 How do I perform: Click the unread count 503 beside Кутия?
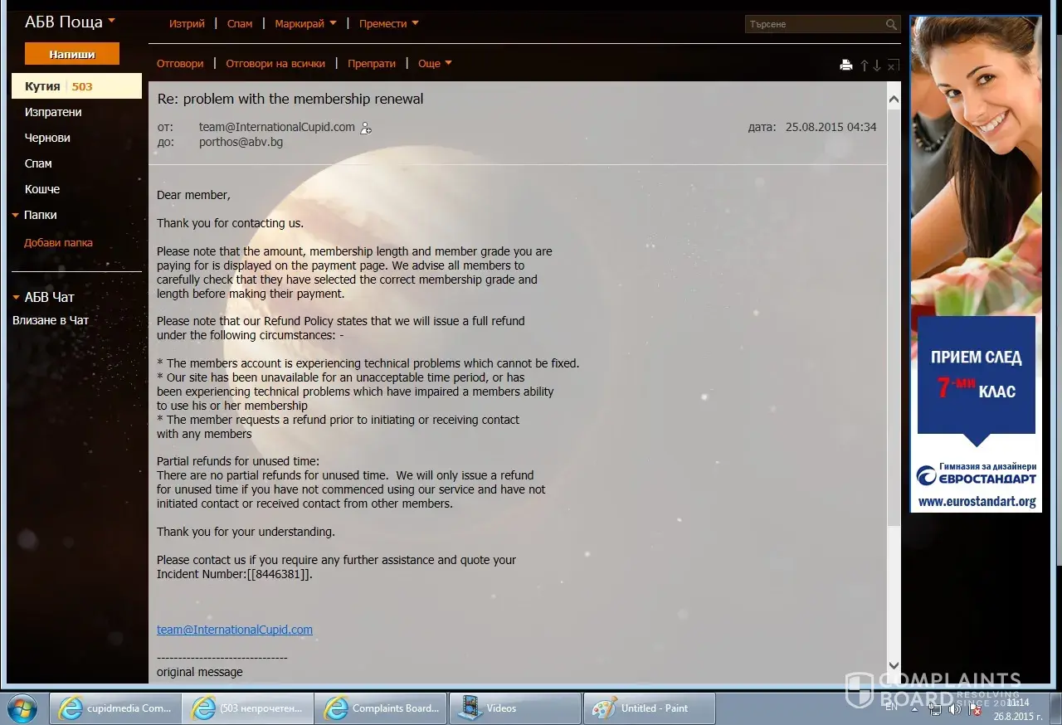point(82,86)
